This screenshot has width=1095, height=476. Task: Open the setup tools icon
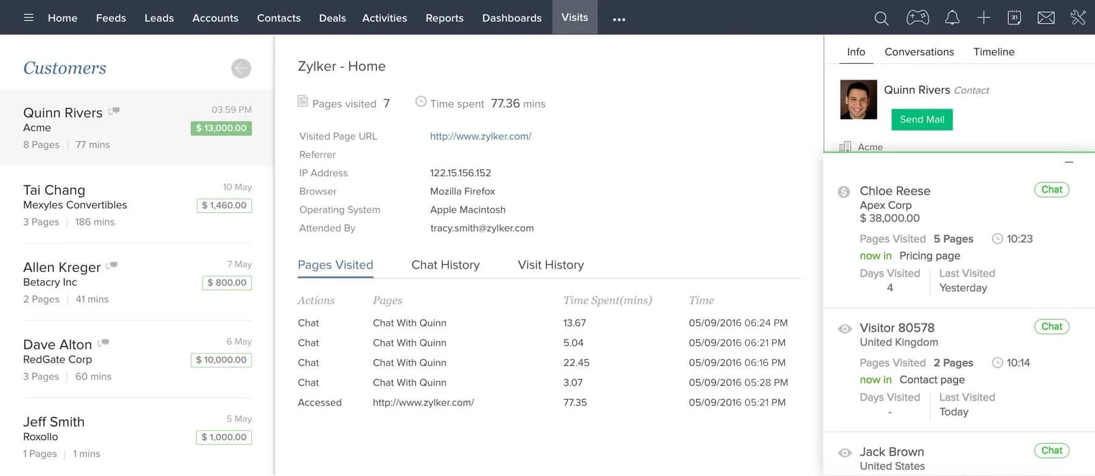(x=1078, y=18)
